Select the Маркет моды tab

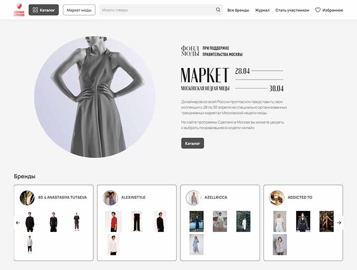79,10
